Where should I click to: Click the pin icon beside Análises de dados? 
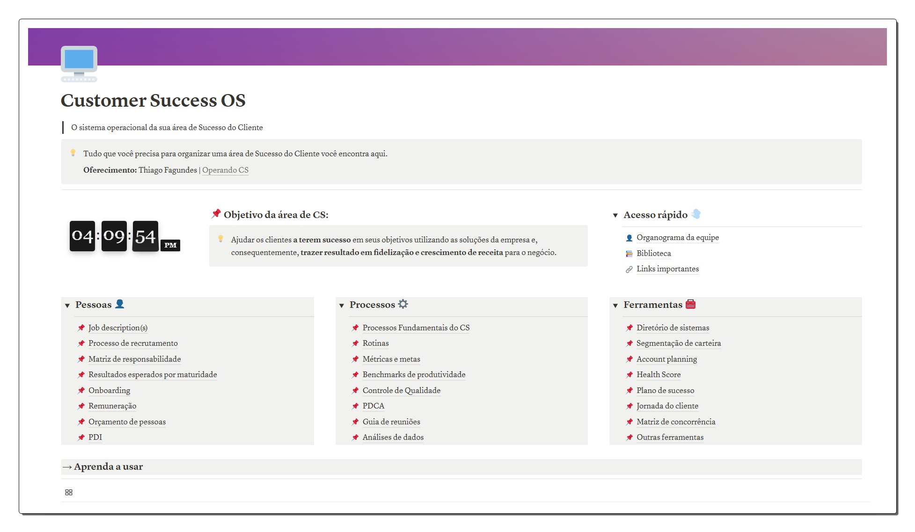(356, 437)
